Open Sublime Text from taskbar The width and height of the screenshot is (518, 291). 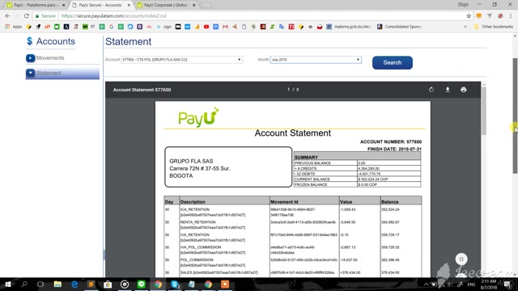tap(91, 284)
